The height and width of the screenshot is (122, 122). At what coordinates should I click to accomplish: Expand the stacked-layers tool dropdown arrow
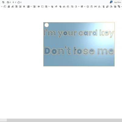click(84, 7)
